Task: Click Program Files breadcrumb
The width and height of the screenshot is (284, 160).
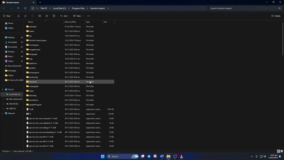Action: point(78,8)
